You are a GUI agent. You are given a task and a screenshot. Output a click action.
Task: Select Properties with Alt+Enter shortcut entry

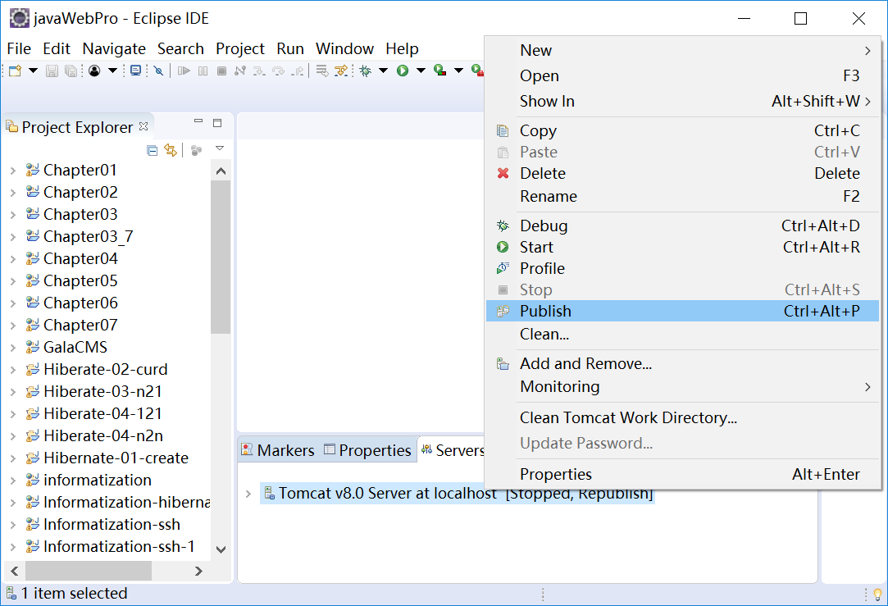(x=682, y=474)
